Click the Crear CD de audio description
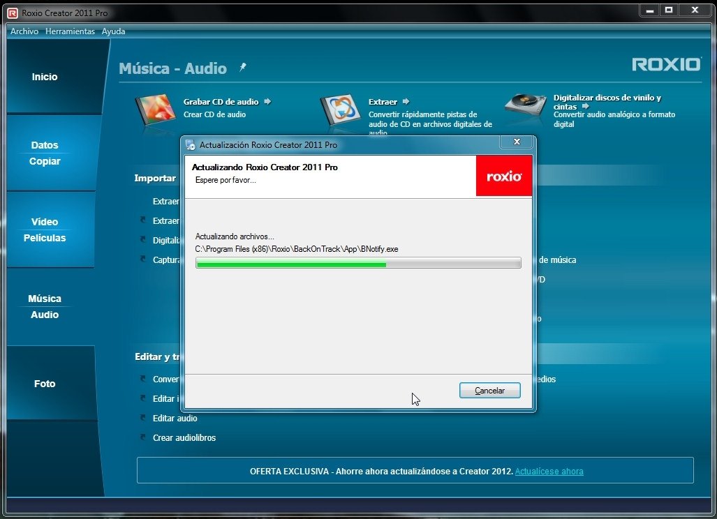This screenshot has width=717, height=519. point(214,114)
